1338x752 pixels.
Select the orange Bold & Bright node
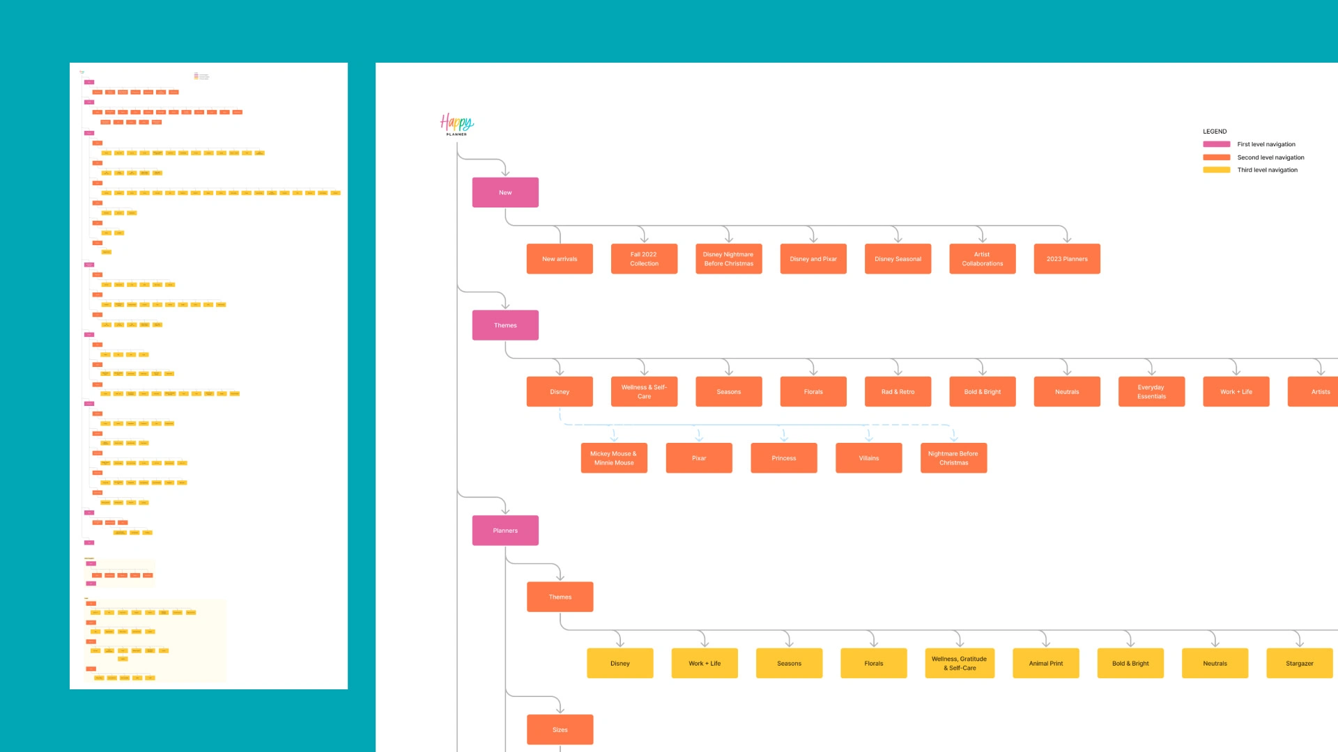click(982, 392)
